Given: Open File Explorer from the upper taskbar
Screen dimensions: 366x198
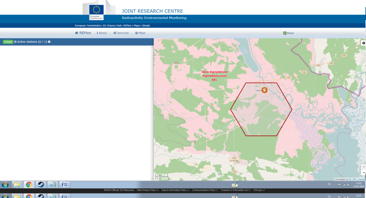Looking at the screenshot, I should pos(17,185).
